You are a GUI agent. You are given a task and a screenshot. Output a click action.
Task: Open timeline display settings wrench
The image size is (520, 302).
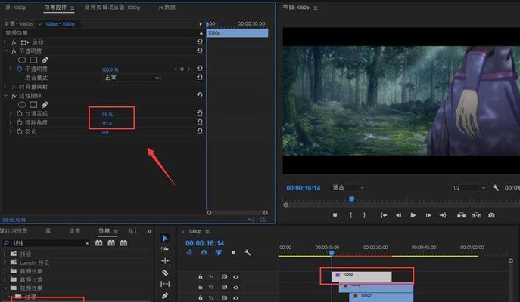coord(248,253)
